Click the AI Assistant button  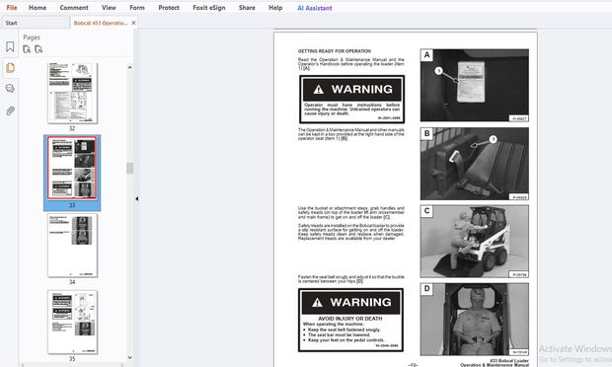point(315,8)
